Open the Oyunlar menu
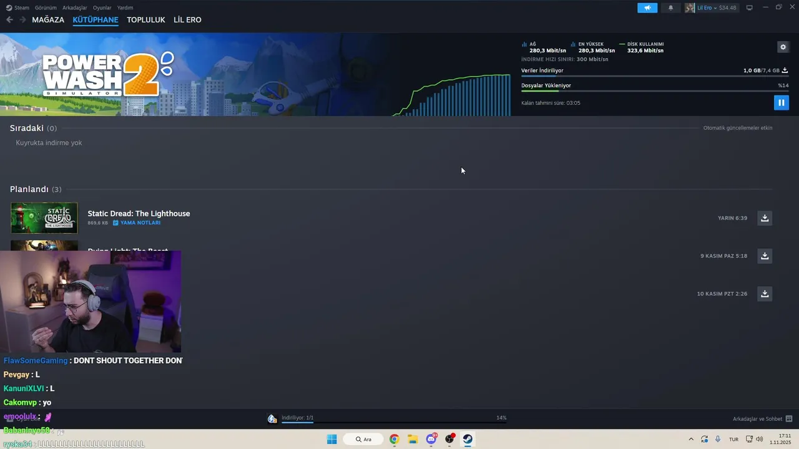Image resolution: width=799 pixels, height=449 pixels. pyautogui.click(x=102, y=7)
